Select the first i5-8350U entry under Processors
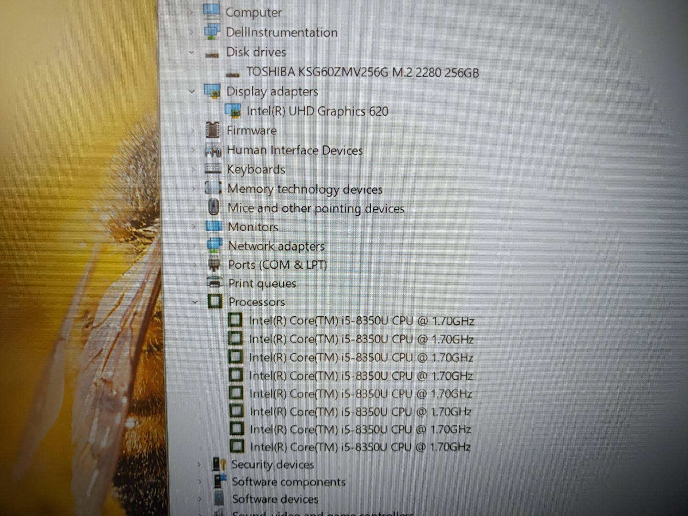688x516 pixels. [x=362, y=321]
